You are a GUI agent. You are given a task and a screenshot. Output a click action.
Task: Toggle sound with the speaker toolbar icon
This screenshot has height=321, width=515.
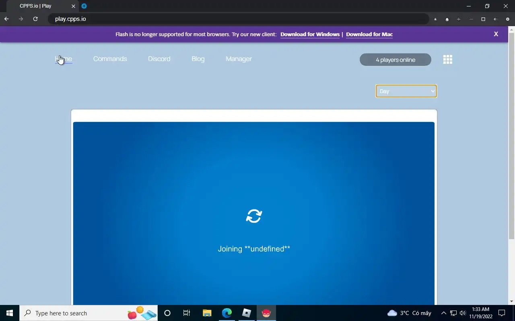[495, 19]
